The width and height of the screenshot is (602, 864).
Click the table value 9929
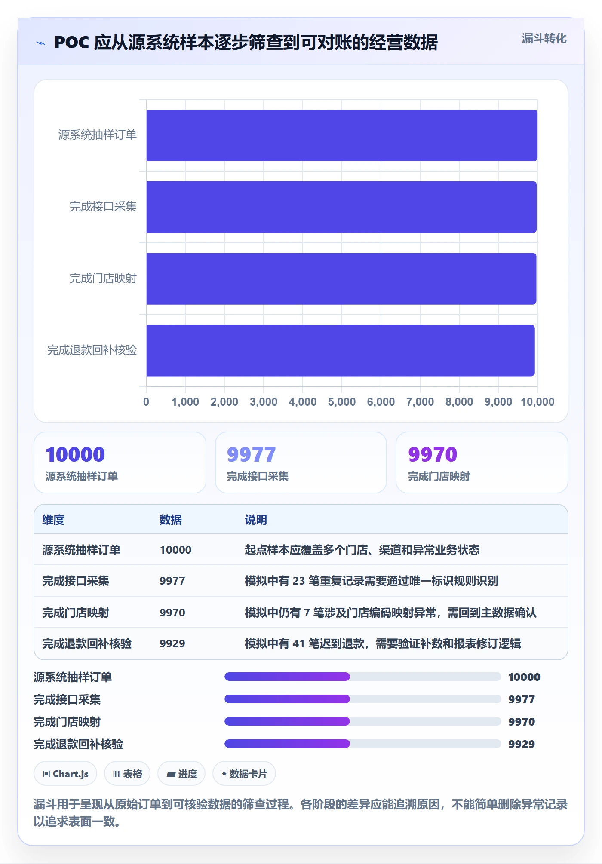coord(172,643)
